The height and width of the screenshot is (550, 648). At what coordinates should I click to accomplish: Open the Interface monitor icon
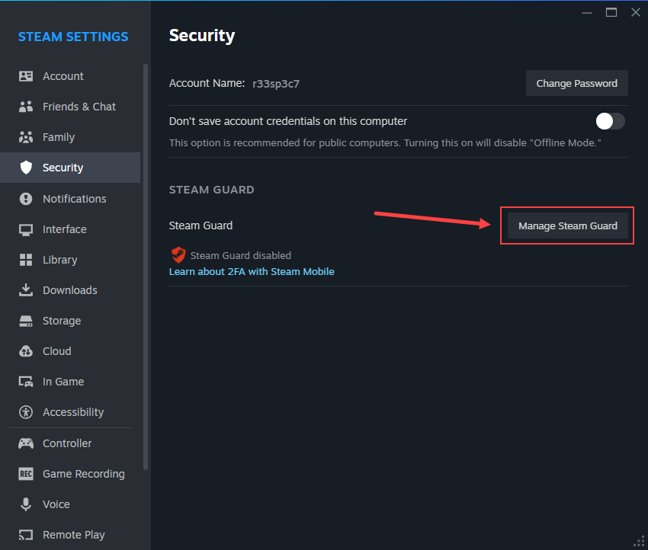[26, 229]
